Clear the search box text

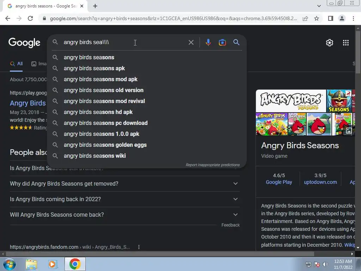click(191, 42)
